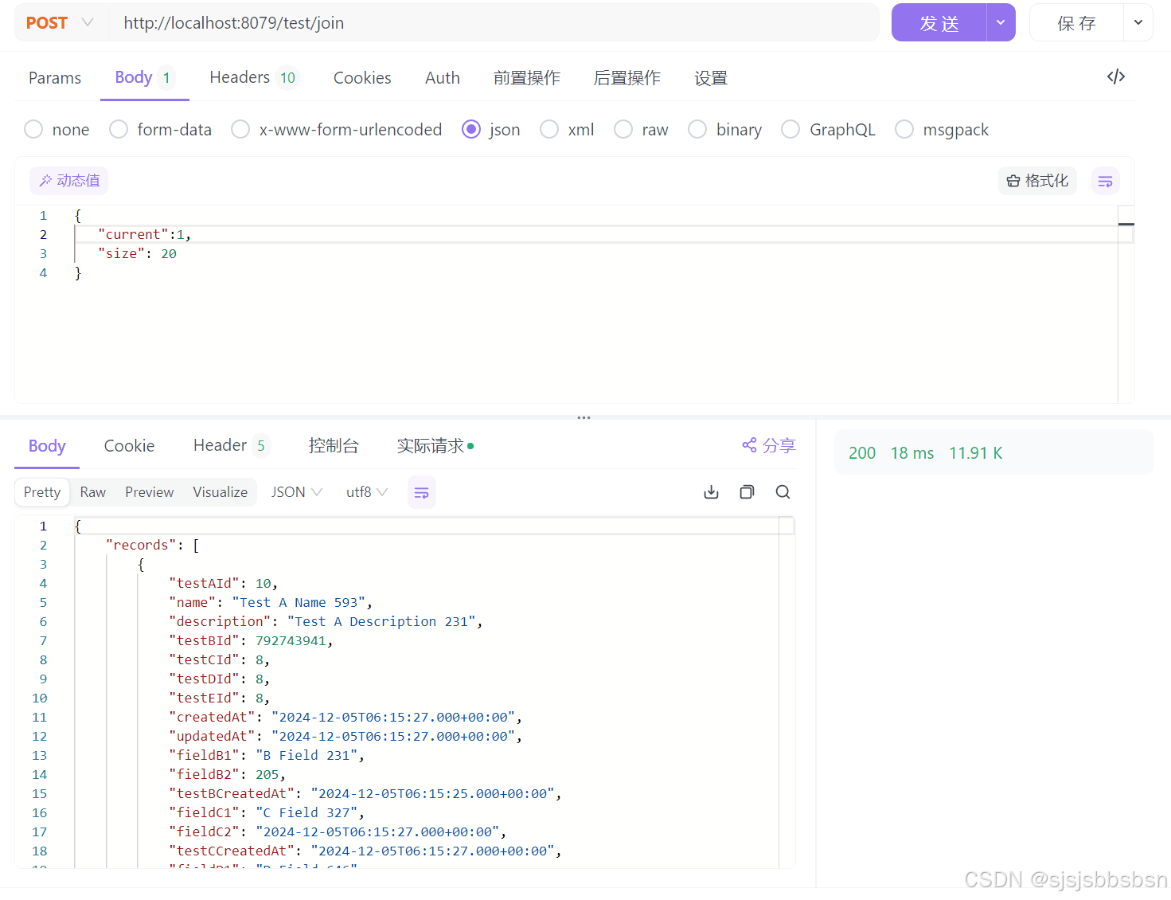Click the share icon button 分享

tap(769, 445)
